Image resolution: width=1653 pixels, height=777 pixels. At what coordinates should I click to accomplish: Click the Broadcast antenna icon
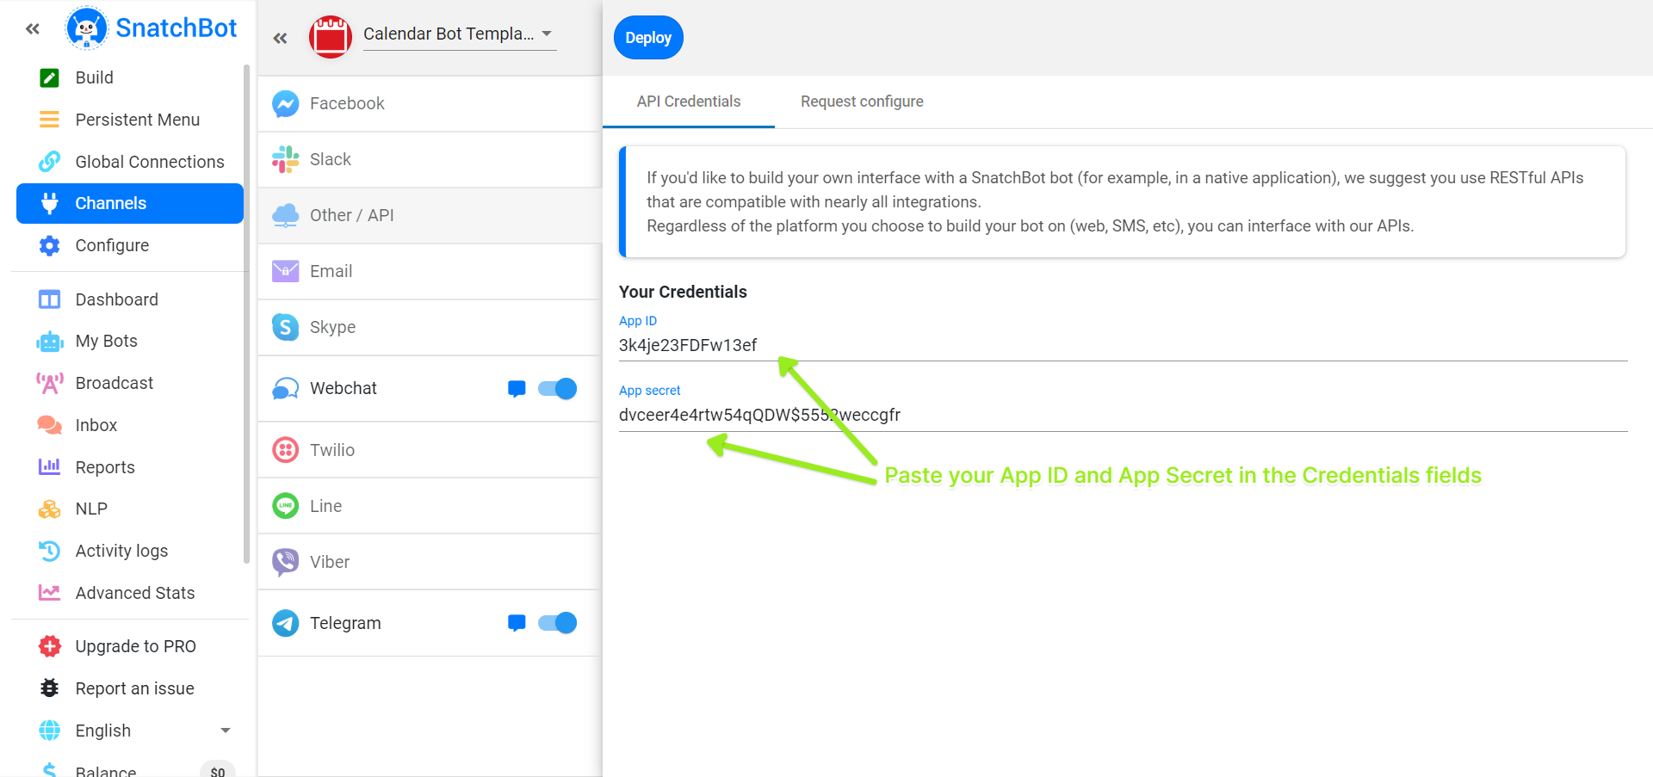50,383
